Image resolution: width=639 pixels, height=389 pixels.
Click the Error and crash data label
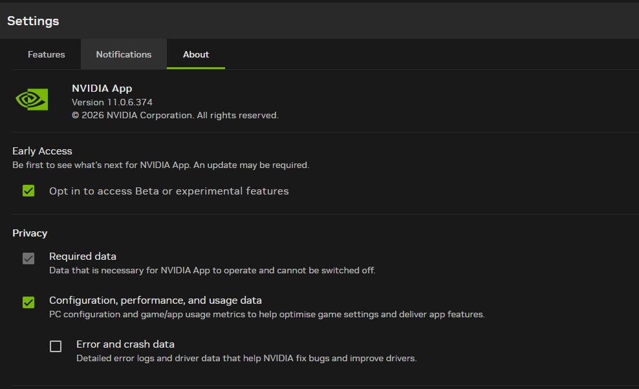tap(125, 344)
